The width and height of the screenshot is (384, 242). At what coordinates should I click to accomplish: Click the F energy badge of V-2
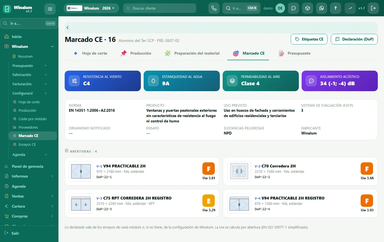click(367, 169)
